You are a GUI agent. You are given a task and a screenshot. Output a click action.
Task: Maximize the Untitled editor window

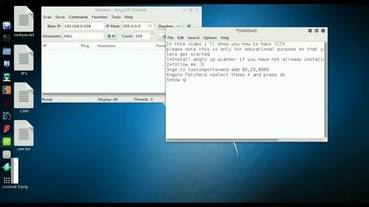coord(317,30)
